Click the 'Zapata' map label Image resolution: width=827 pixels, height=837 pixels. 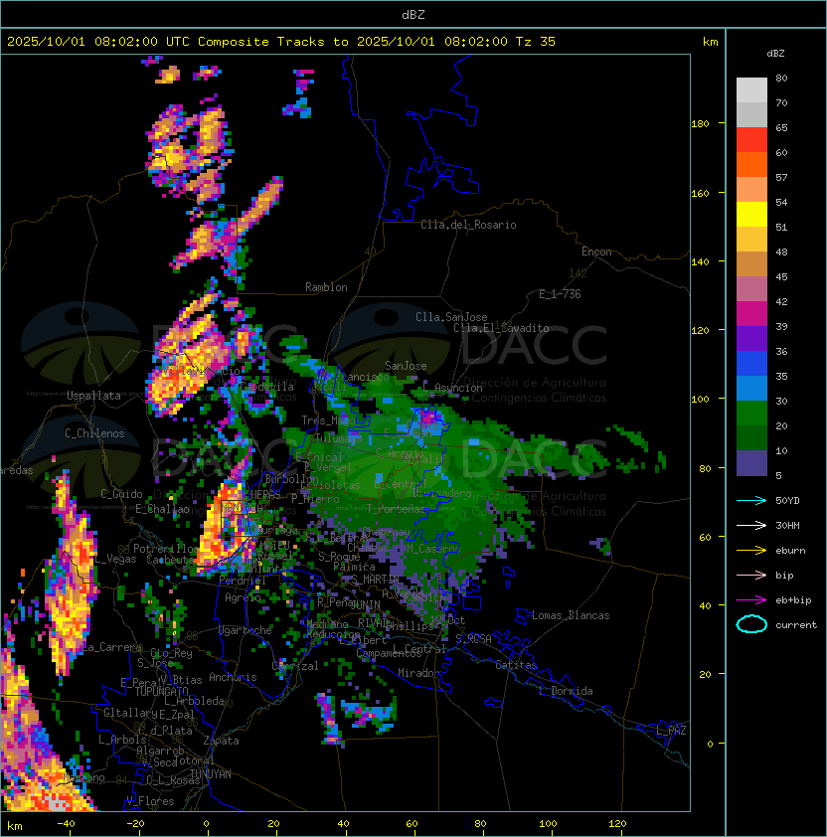pos(221,741)
